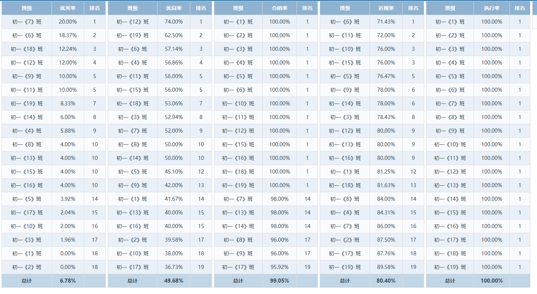Select the 18.37% 优秀率 cell
Image resolution: width=537 pixels, height=294 pixels.
click(x=68, y=35)
